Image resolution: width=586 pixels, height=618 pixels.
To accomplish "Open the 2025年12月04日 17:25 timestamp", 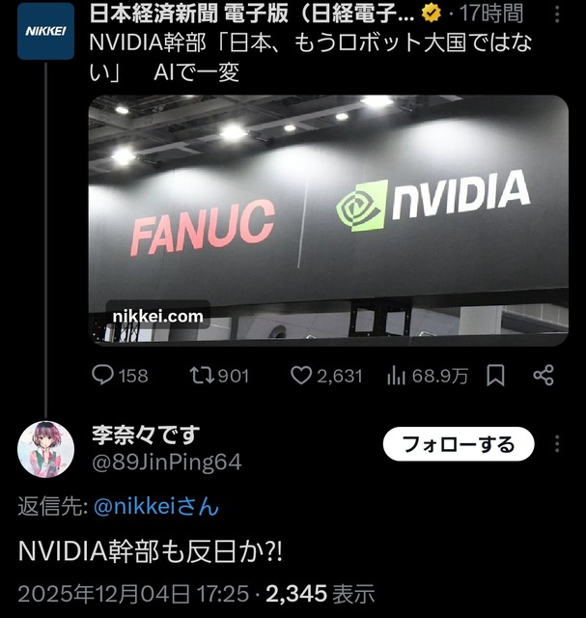I will pyautogui.click(x=133, y=593).
